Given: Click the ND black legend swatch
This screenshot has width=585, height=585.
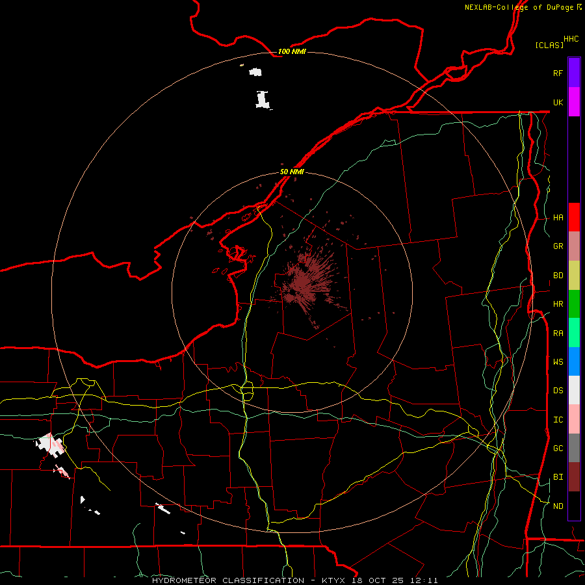Looking at the screenshot, I should 574,506.
